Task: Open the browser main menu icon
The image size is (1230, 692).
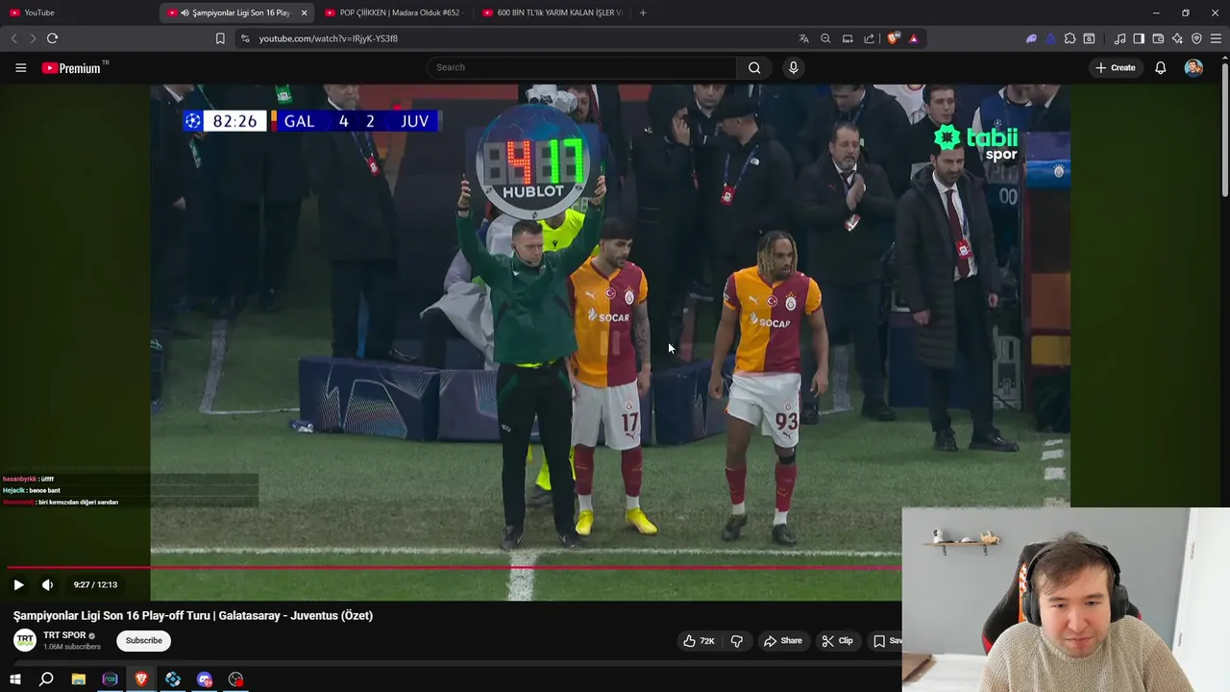Action: (1217, 38)
